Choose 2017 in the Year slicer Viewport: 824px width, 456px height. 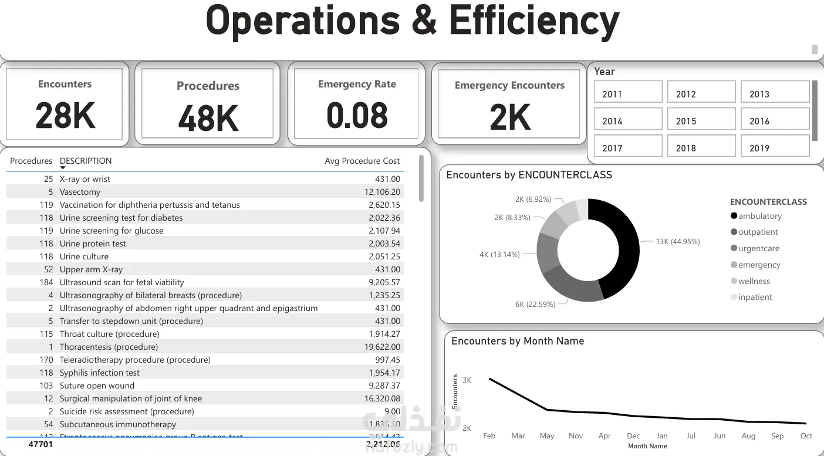pyautogui.click(x=628, y=146)
